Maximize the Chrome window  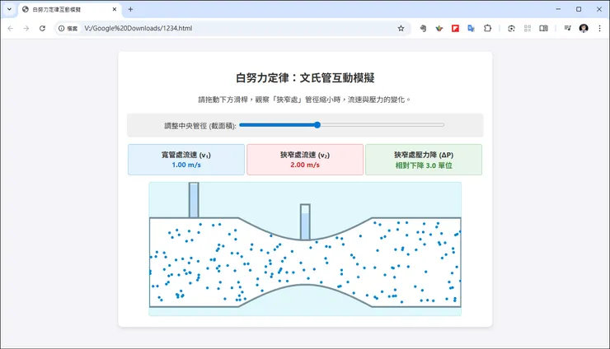579,9
